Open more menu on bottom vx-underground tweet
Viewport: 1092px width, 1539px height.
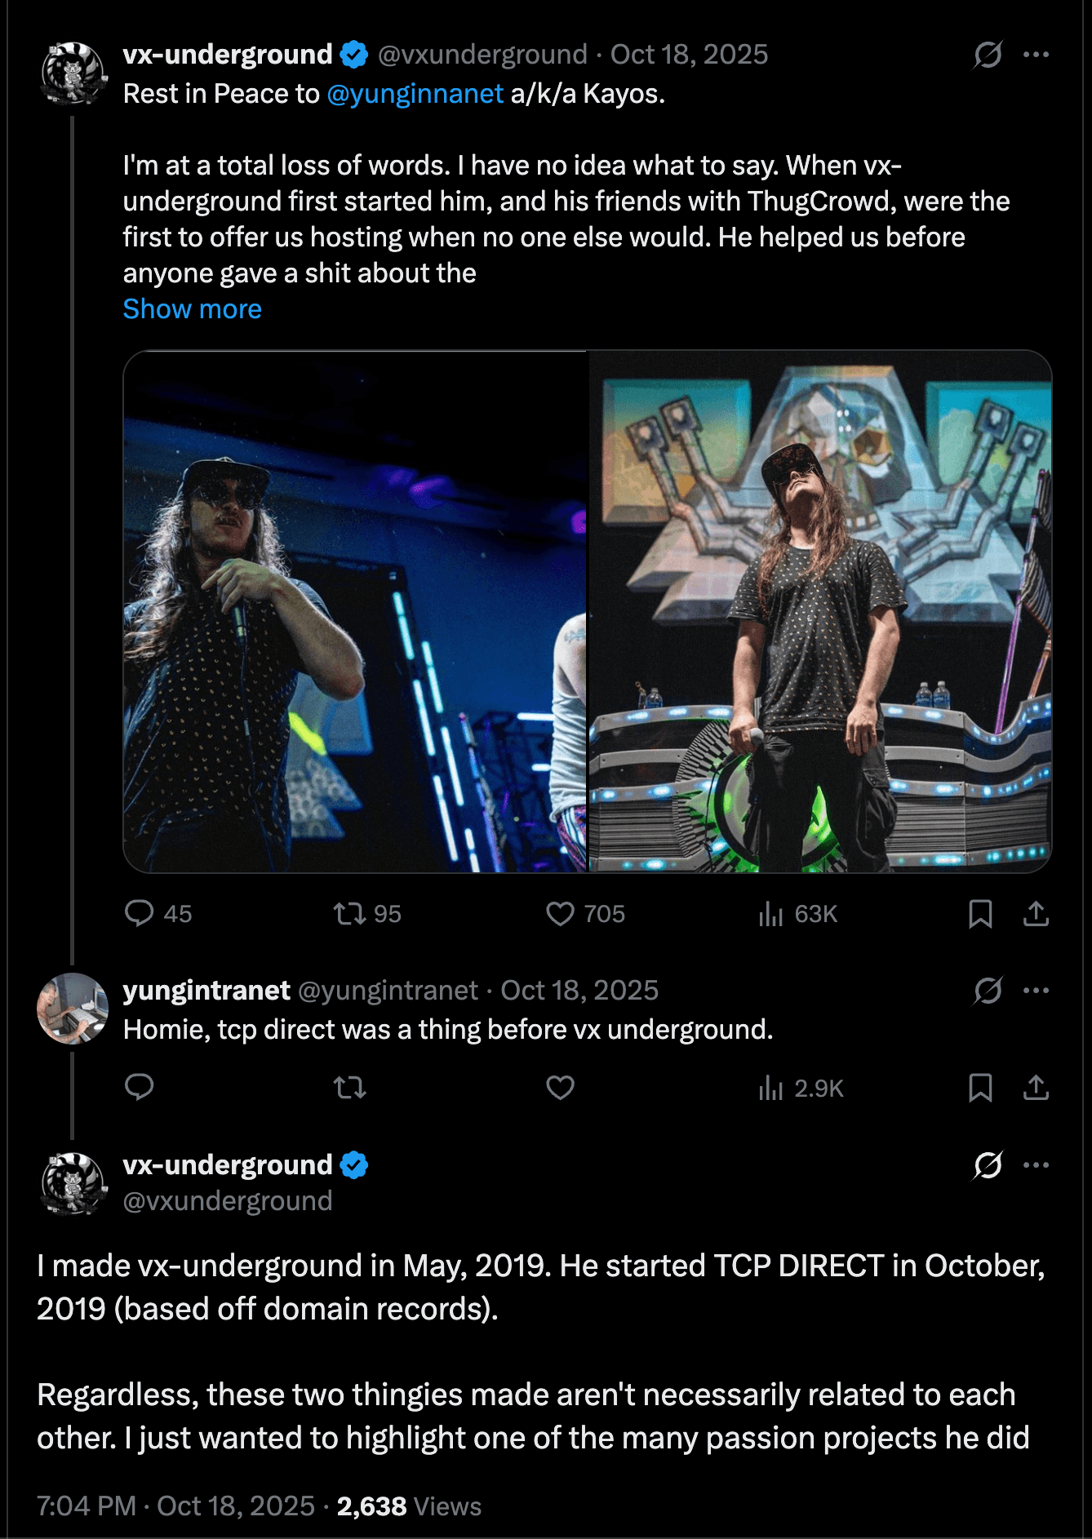(1036, 1165)
